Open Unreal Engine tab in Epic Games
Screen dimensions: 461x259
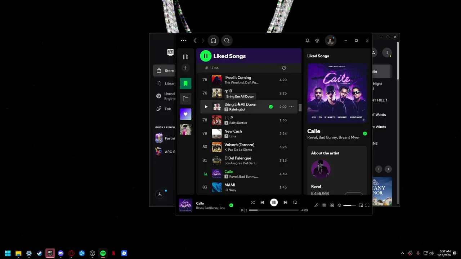click(x=166, y=96)
